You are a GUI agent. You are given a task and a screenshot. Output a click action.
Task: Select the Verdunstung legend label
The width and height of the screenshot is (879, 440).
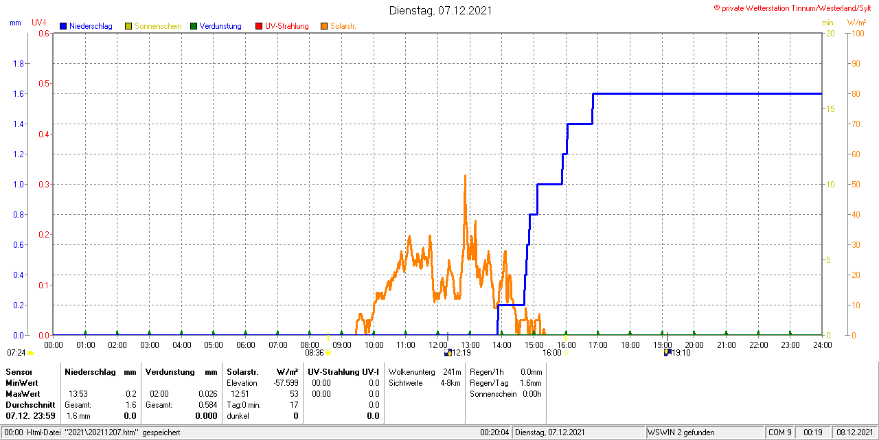[220, 26]
